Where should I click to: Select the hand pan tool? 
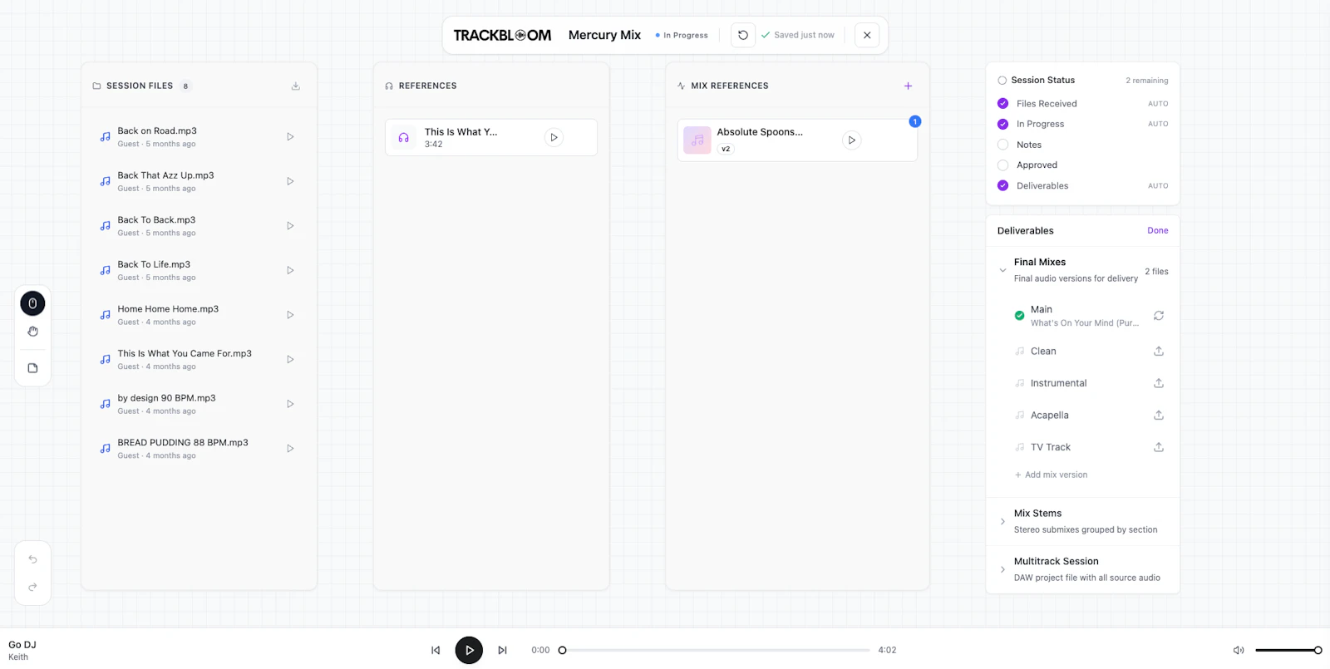tap(32, 332)
